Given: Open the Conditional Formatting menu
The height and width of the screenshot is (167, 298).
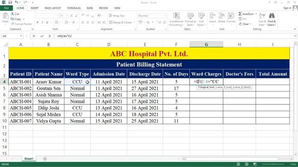Looking at the screenshot, I should click(x=176, y=19).
